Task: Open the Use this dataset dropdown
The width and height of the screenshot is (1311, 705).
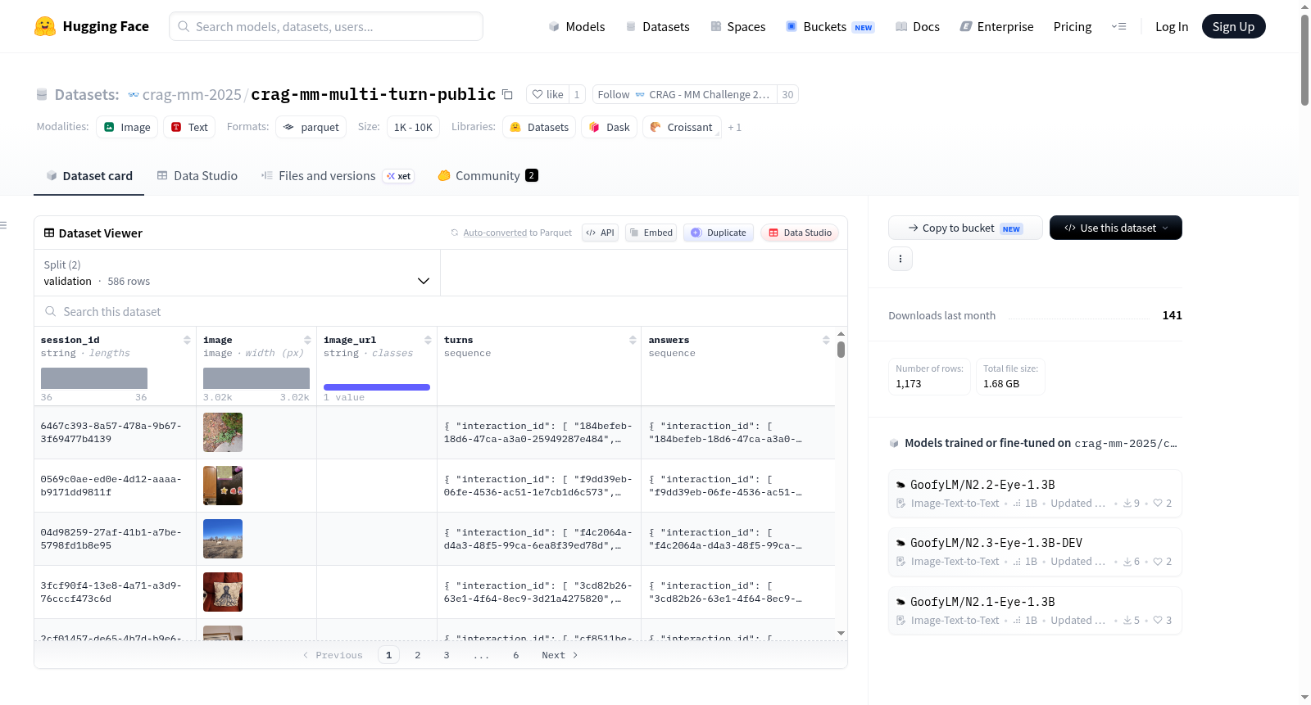Action: pos(1116,228)
